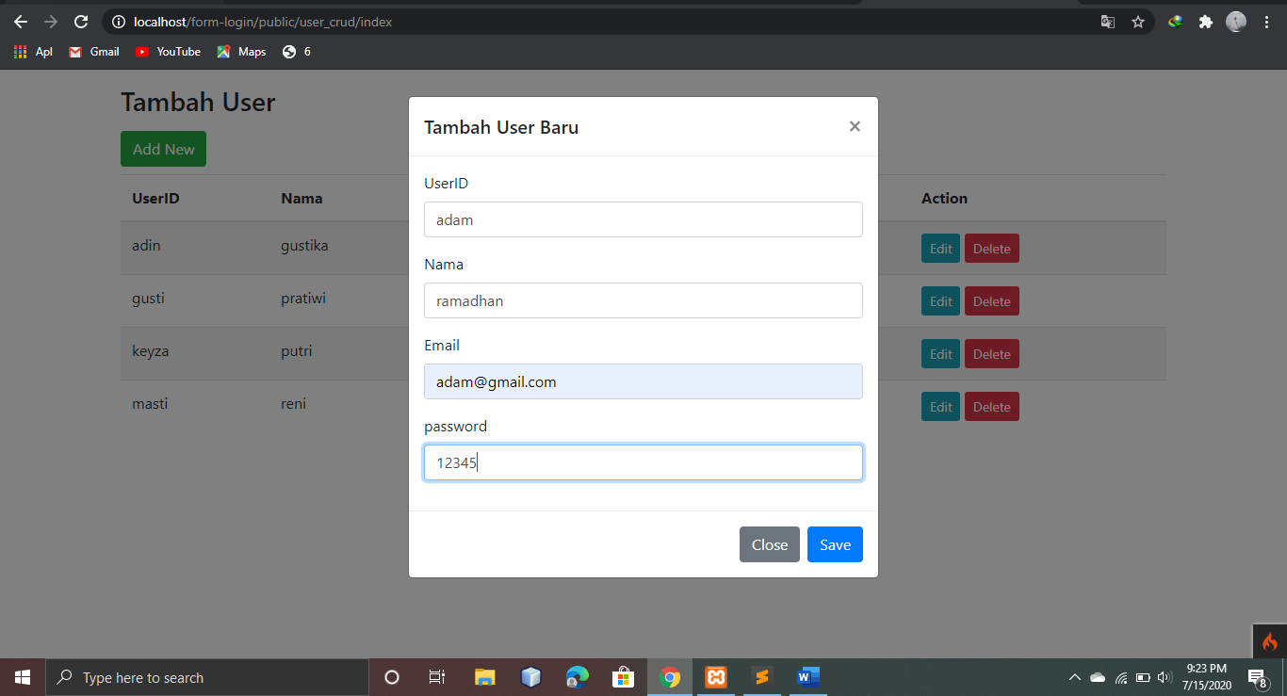
Task: Open the Windows Start menu
Action: (23, 677)
